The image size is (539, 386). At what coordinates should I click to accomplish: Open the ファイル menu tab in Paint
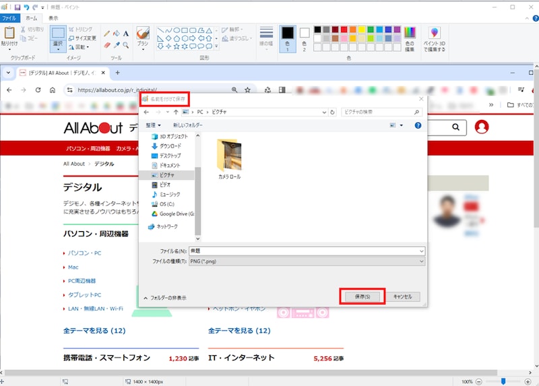[9, 18]
